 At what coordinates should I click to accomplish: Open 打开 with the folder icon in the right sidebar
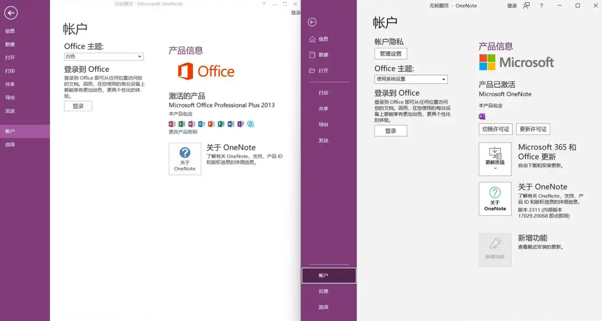[x=329, y=71]
